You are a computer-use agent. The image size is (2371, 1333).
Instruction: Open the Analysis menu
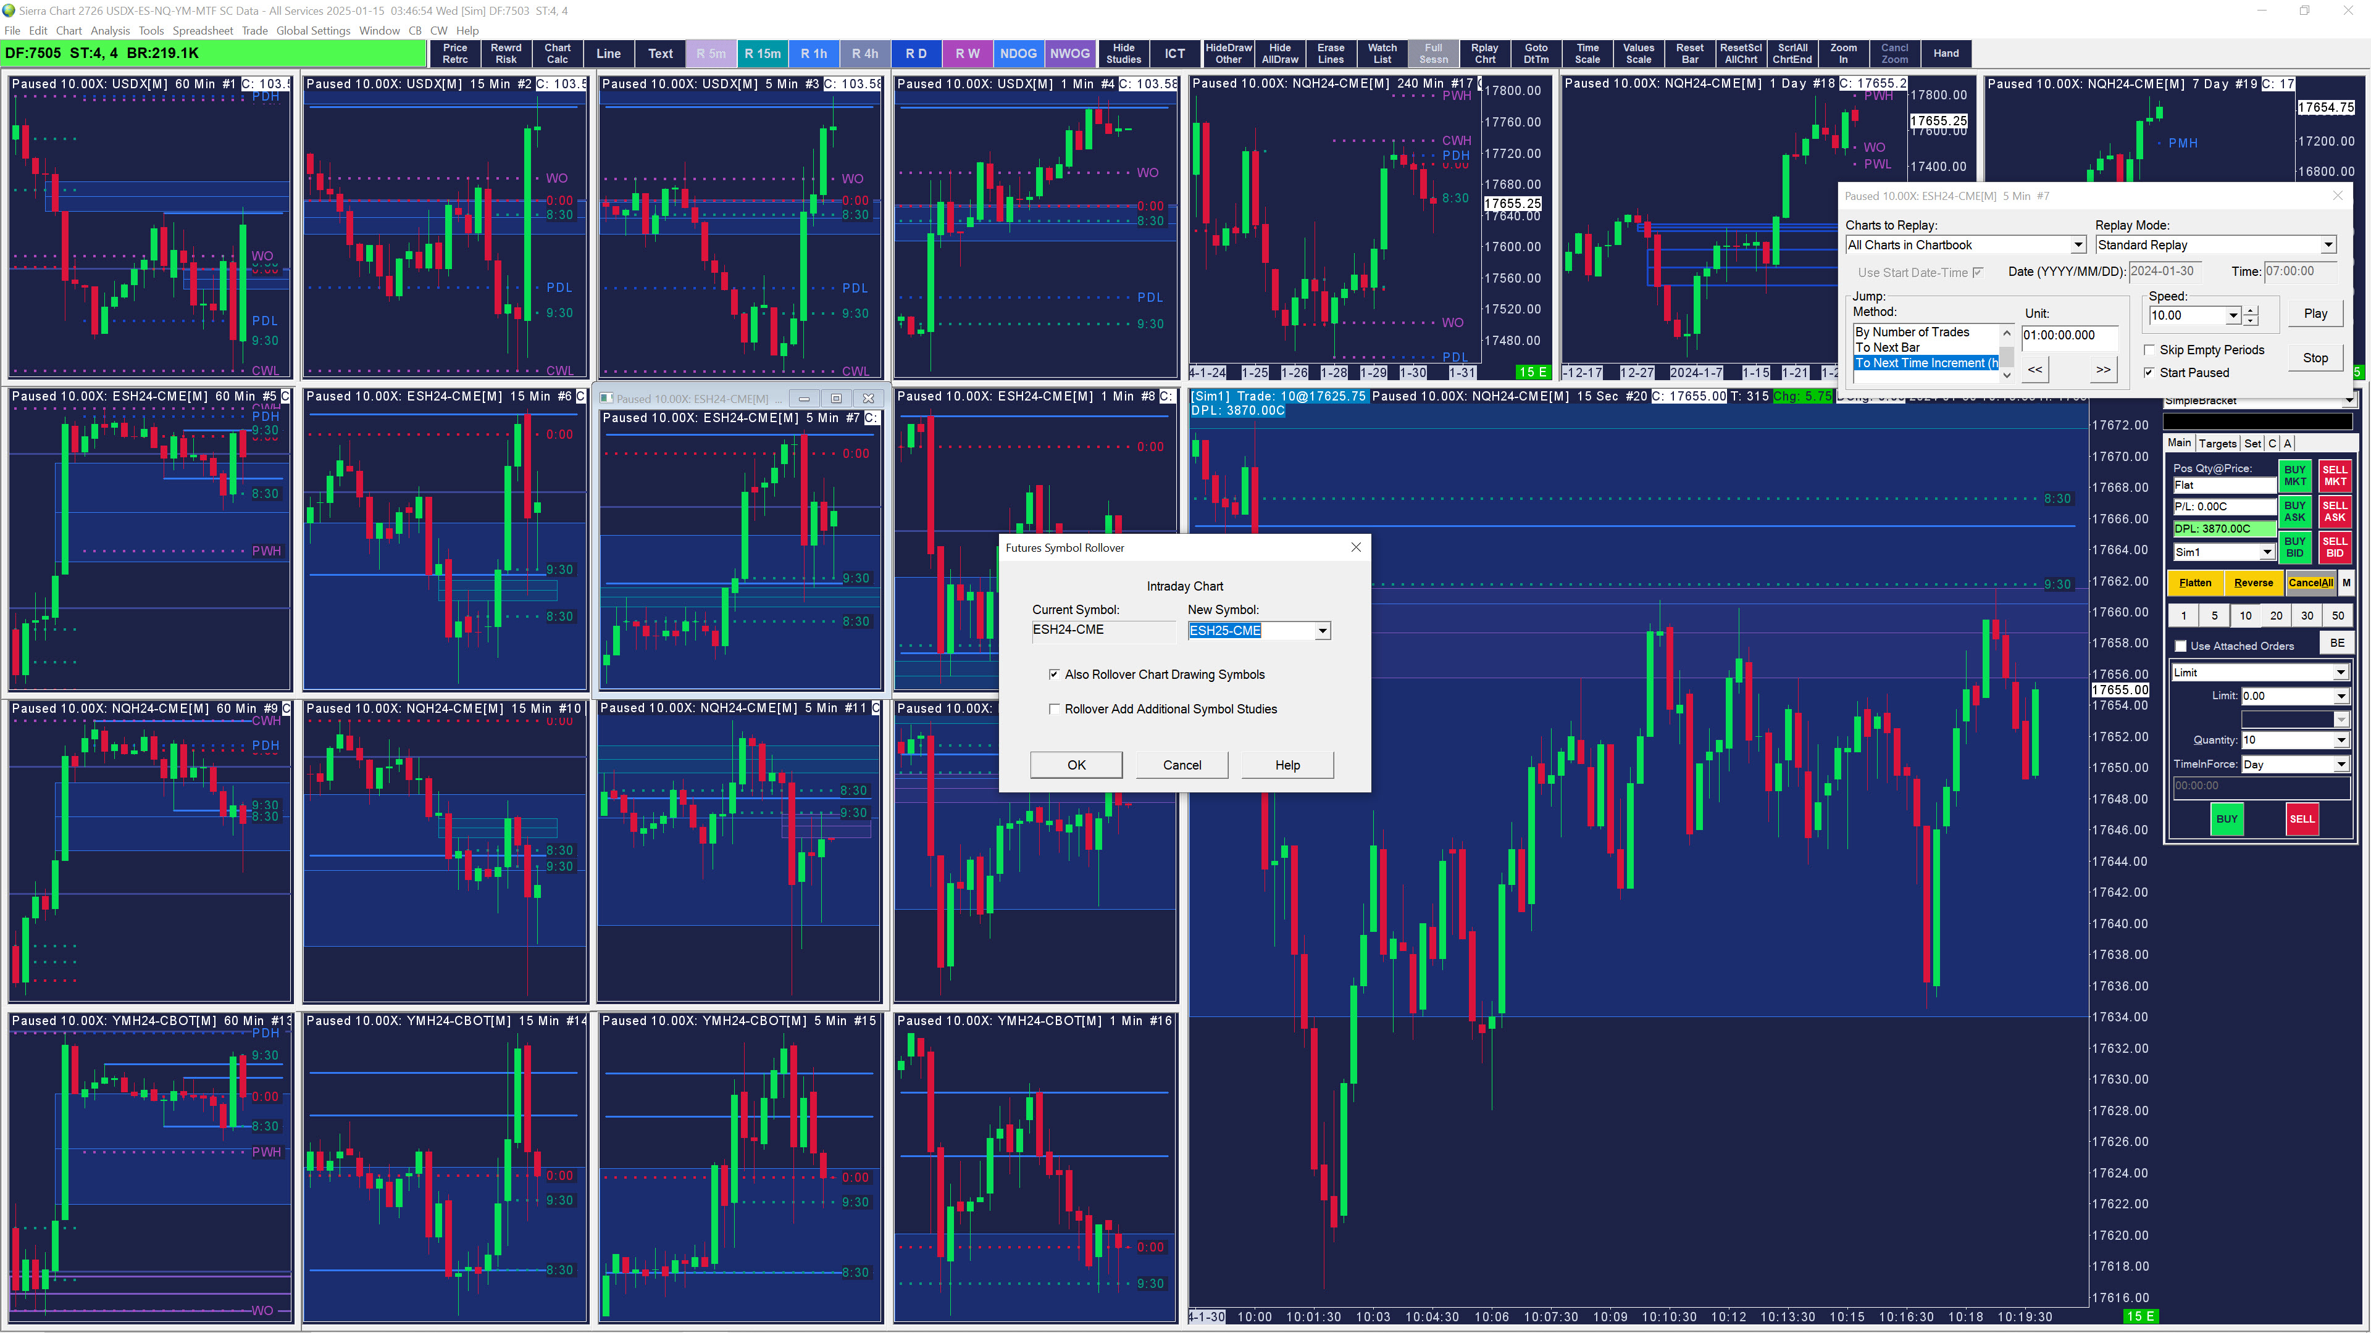pyautogui.click(x=109, y=30)
